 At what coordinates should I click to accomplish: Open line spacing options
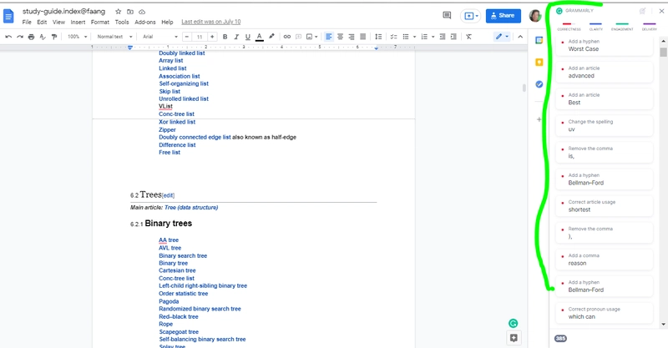378,37
